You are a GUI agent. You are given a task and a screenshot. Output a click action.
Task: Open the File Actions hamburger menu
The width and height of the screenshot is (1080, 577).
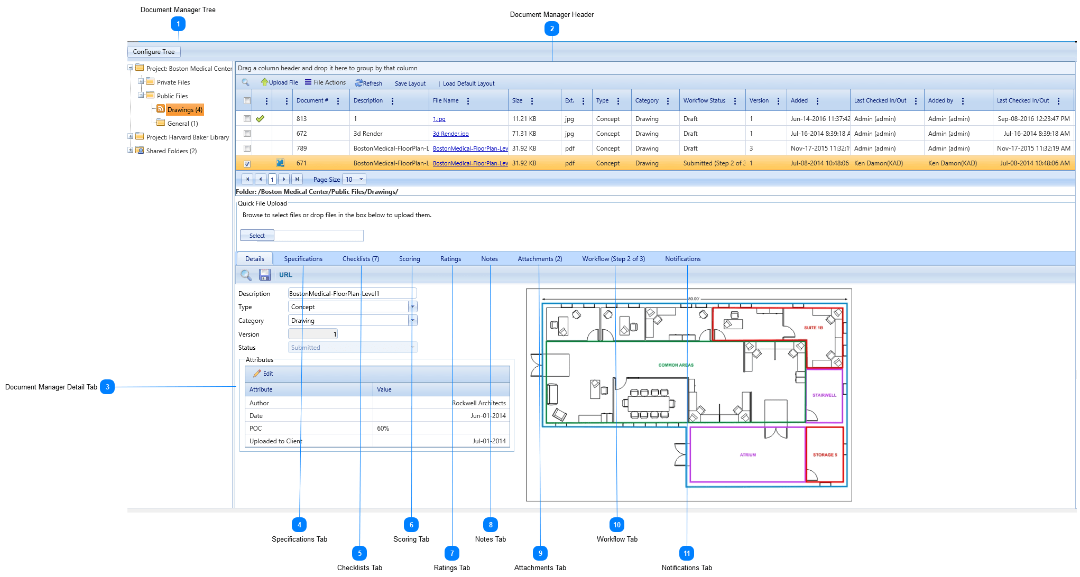pos(308,82)
